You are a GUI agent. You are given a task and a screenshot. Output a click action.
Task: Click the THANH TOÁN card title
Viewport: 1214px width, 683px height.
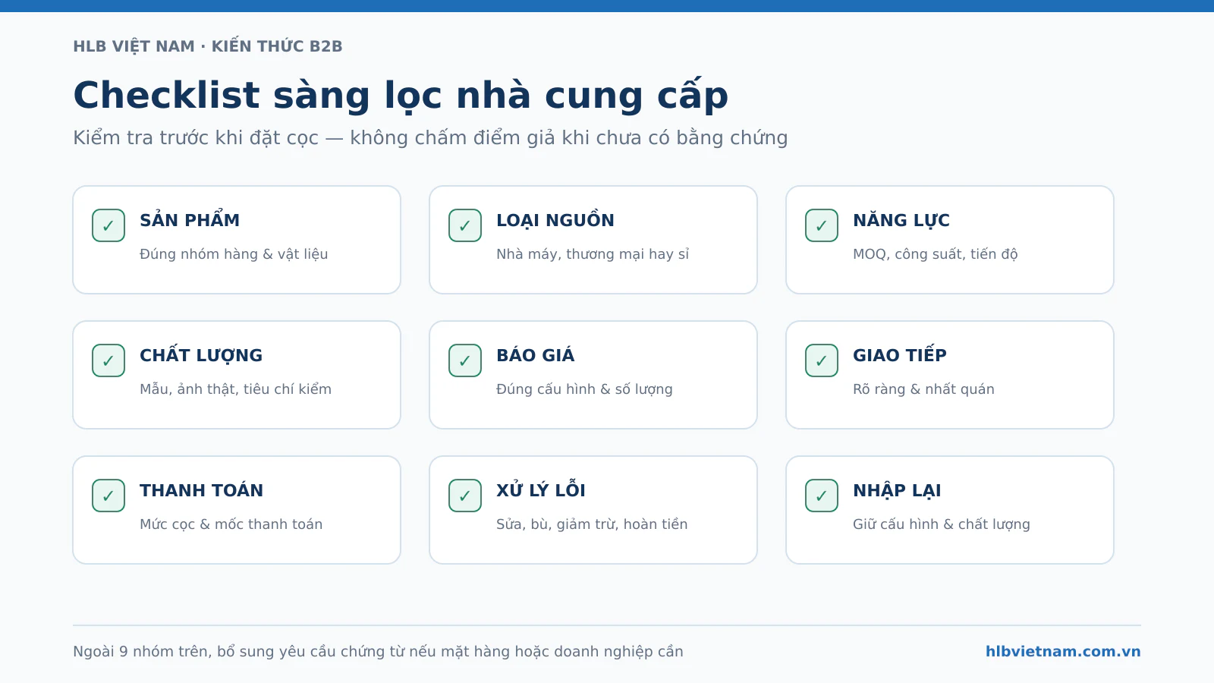202,490
